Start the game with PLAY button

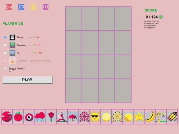click(x=28, y=80)
